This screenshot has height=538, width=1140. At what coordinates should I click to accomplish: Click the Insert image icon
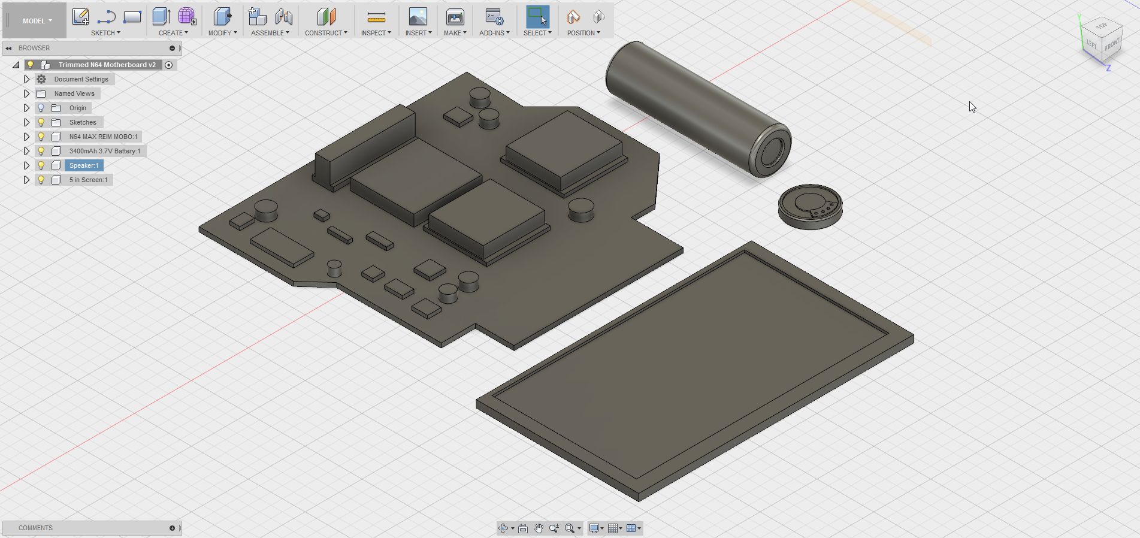pos(418,17)
